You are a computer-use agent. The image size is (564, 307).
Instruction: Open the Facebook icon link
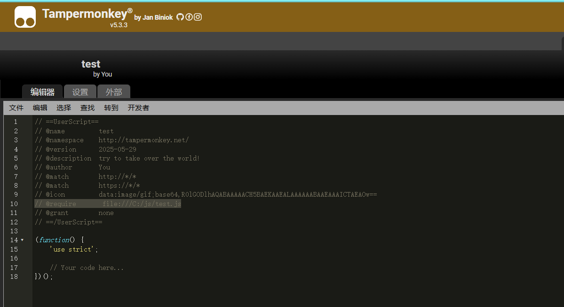[189, 17]
